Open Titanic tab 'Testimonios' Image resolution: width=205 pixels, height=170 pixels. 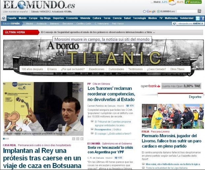[x=135, y=69]
